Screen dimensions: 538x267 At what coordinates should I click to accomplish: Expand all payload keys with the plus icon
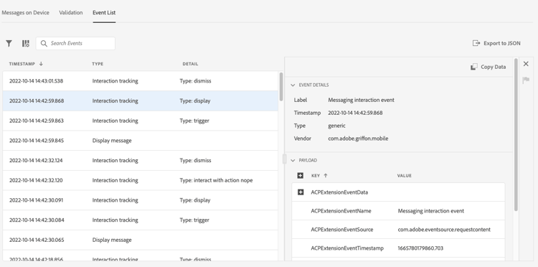301,175
